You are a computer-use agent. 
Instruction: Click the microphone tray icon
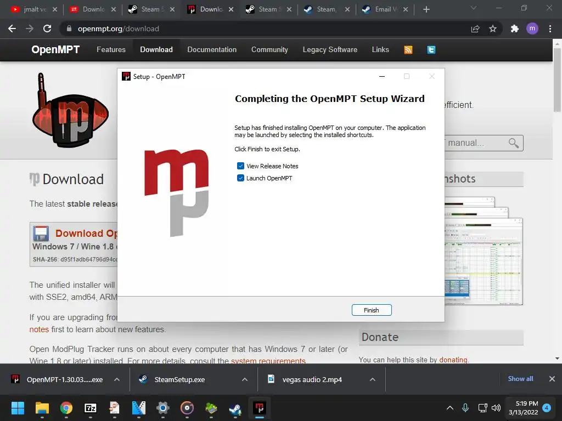(465, 408)
